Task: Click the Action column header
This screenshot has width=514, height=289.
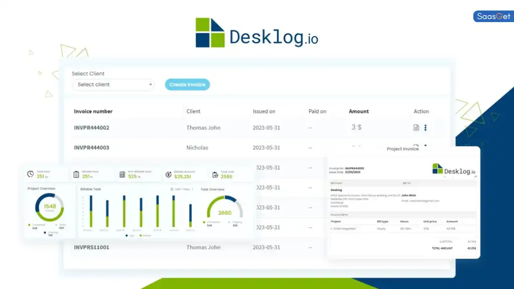Action: click(x=421, y=111)
